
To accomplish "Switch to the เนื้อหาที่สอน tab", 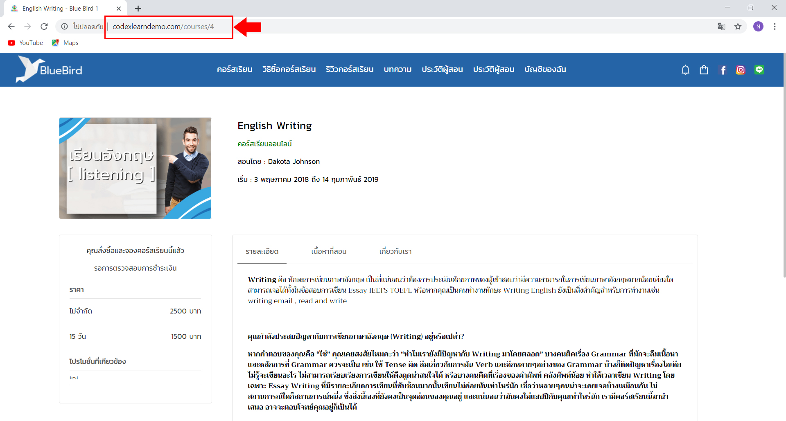I will (329, 251).
